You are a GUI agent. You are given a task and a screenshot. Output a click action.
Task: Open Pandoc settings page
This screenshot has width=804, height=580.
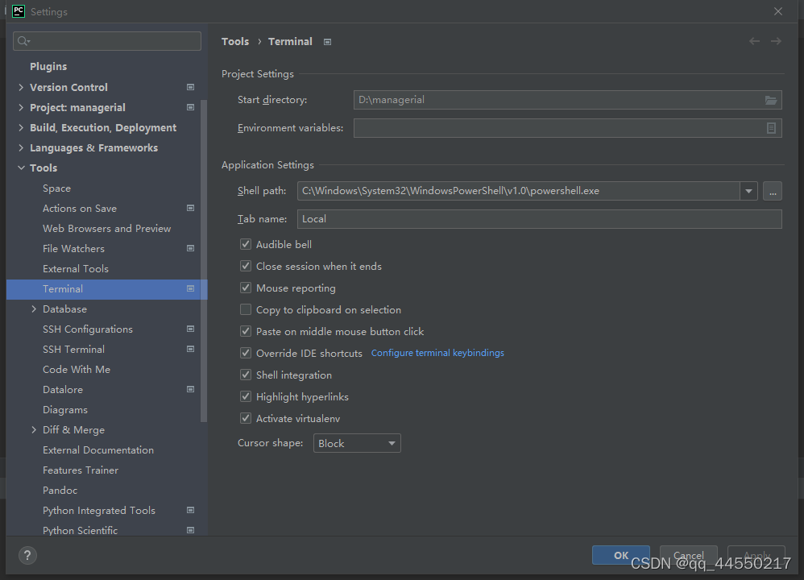click(60, 491)
